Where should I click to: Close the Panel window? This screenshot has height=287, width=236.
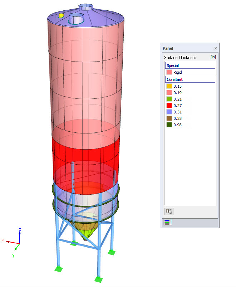point(216,48)
